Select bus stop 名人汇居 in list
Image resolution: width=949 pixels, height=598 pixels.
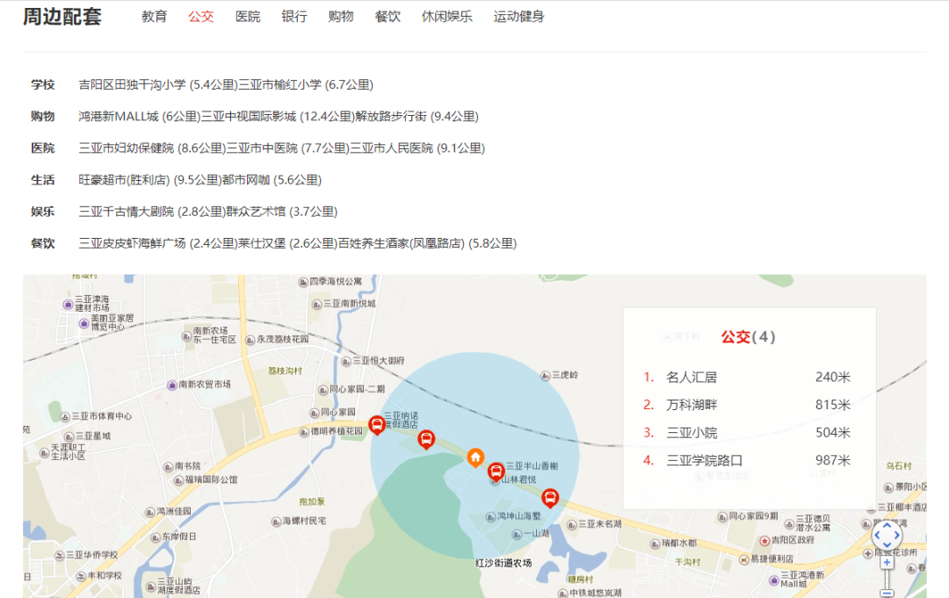click(x=747, y=378)
